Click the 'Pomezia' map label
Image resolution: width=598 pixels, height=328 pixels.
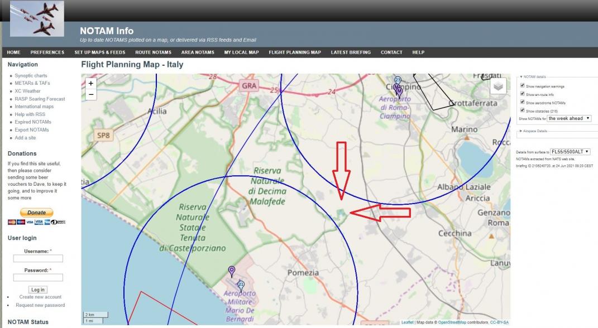303,273
